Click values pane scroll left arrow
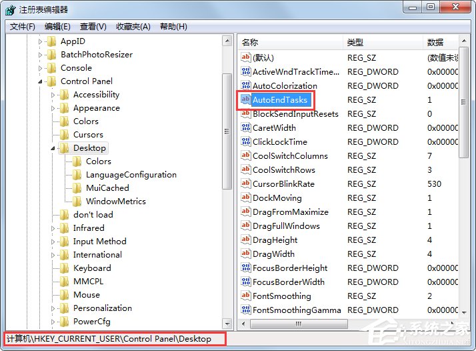The width and height of the screenshot is (476, 351). (x=243, y=324)
